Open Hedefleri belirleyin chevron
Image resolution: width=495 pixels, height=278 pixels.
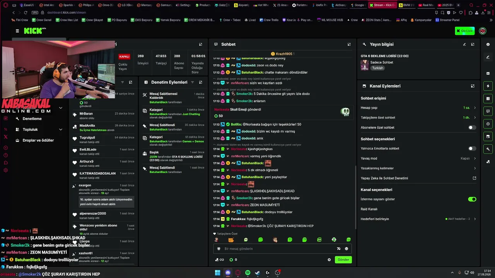[x=475, y=219]
